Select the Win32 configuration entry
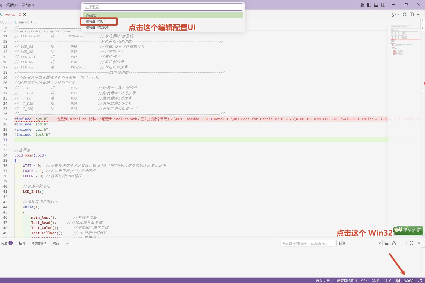This screenshot has height=283, width=425. click(163, 15)
